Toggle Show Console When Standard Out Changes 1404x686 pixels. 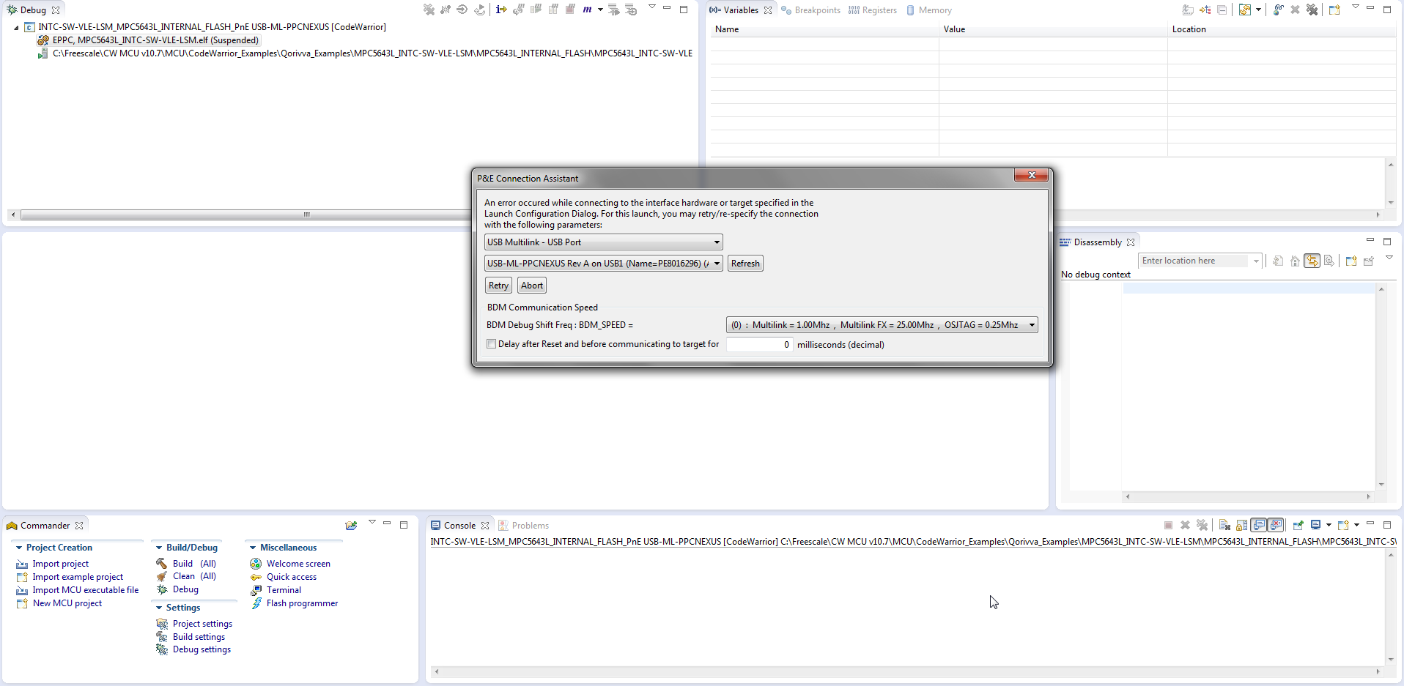coord(1259,525)
